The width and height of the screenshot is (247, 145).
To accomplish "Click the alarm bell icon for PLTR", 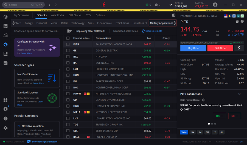I will 237,22.
